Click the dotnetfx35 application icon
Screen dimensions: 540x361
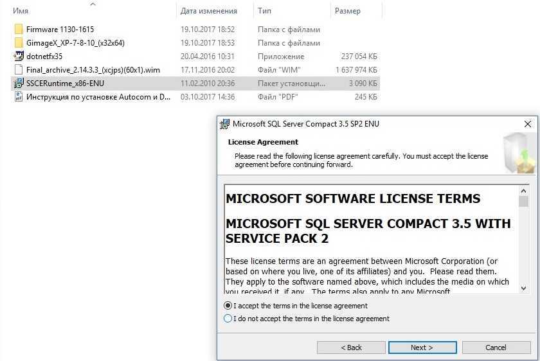18,57
